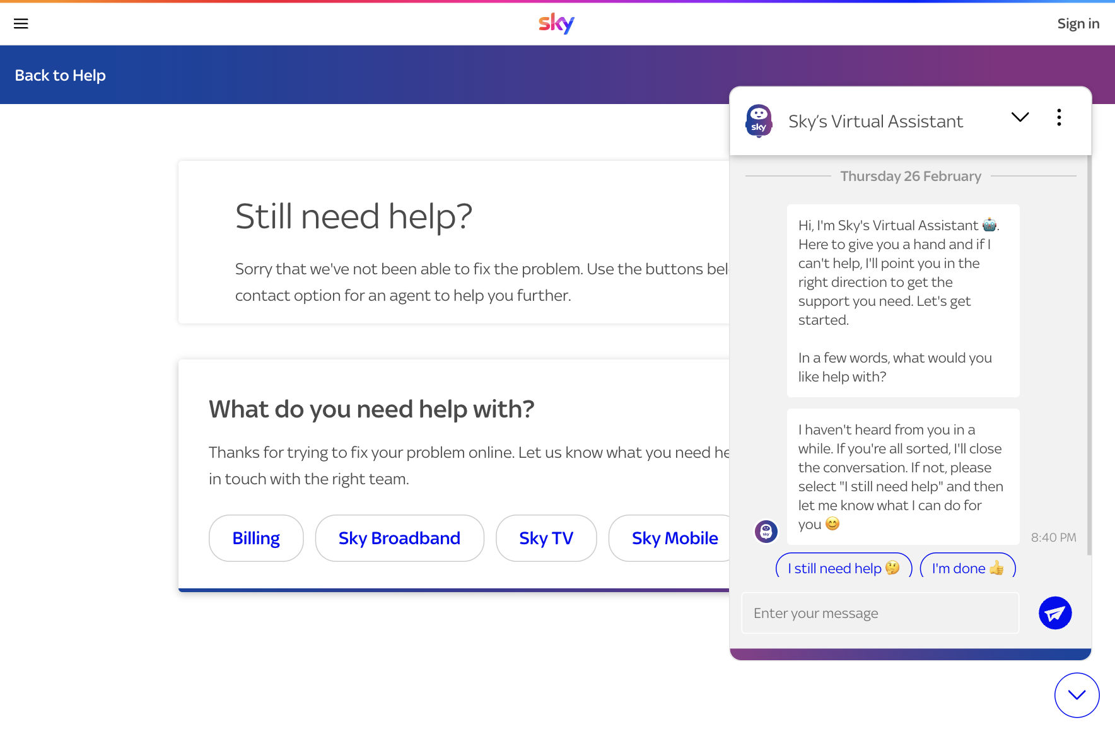Click the "Sky's Virtual Assistant" chat title

[x=875, y=121]
